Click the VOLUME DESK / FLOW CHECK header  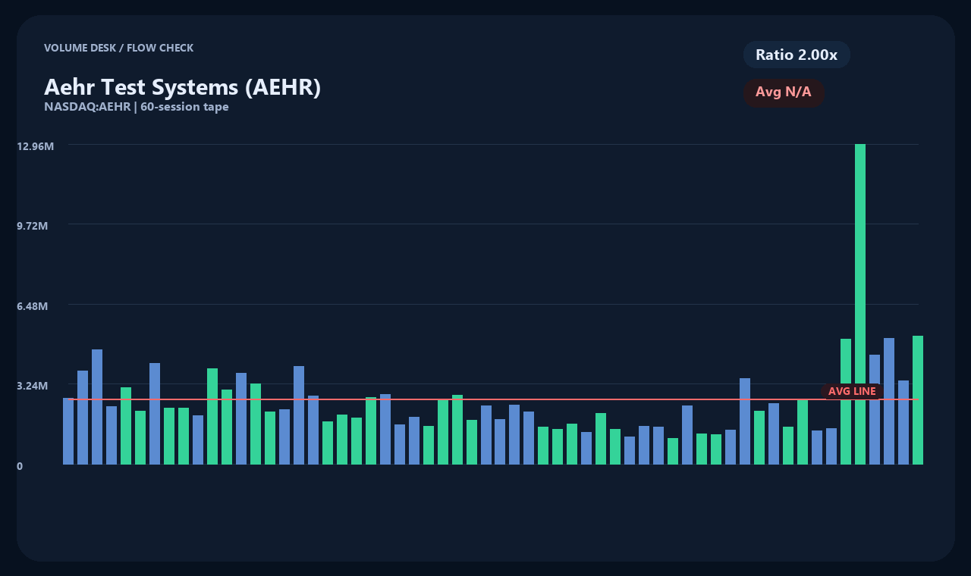119,48
